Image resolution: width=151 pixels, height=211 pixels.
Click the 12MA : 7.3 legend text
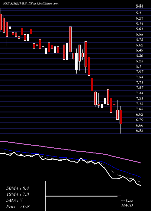(x=18, y=194)
